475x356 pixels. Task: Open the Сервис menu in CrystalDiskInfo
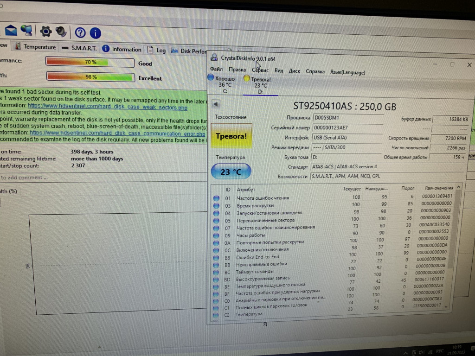[260, 70]
